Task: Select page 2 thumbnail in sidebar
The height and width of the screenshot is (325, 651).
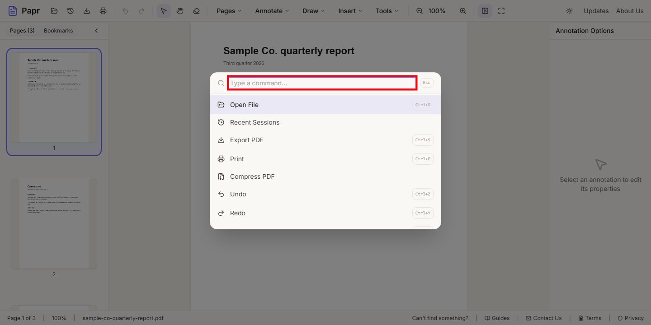Action: (x=54, y=224)
